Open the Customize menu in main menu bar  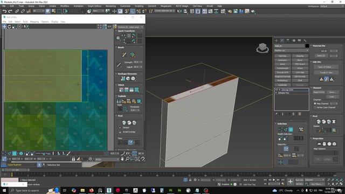(125, 6)
